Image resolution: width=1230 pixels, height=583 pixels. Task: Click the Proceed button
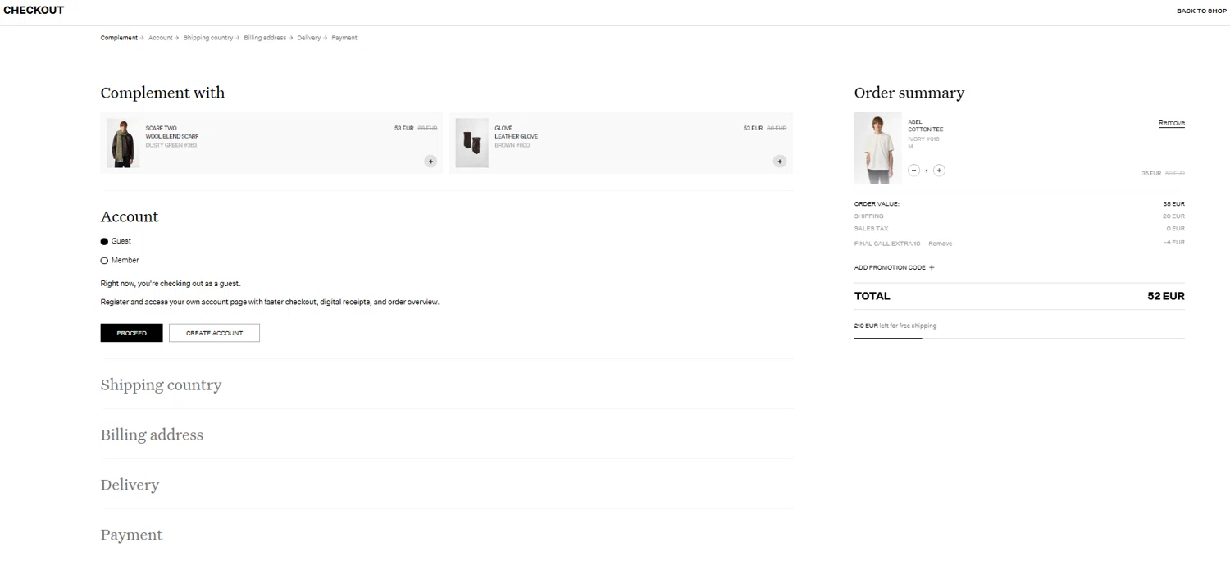[131, 333]
